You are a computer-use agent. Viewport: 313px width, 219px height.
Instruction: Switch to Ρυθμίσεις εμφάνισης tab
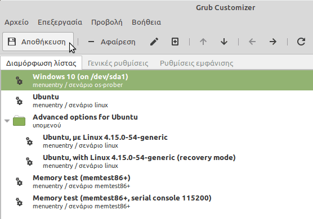tap(196, 63)
